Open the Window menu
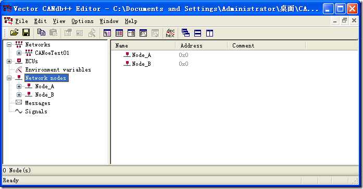 [x=109, y=21]
